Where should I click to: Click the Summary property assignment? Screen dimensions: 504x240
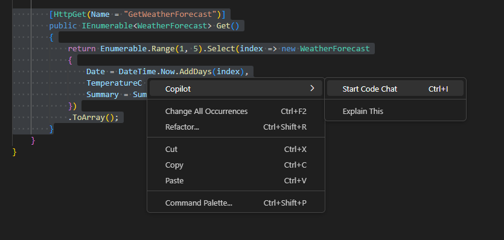116,95
